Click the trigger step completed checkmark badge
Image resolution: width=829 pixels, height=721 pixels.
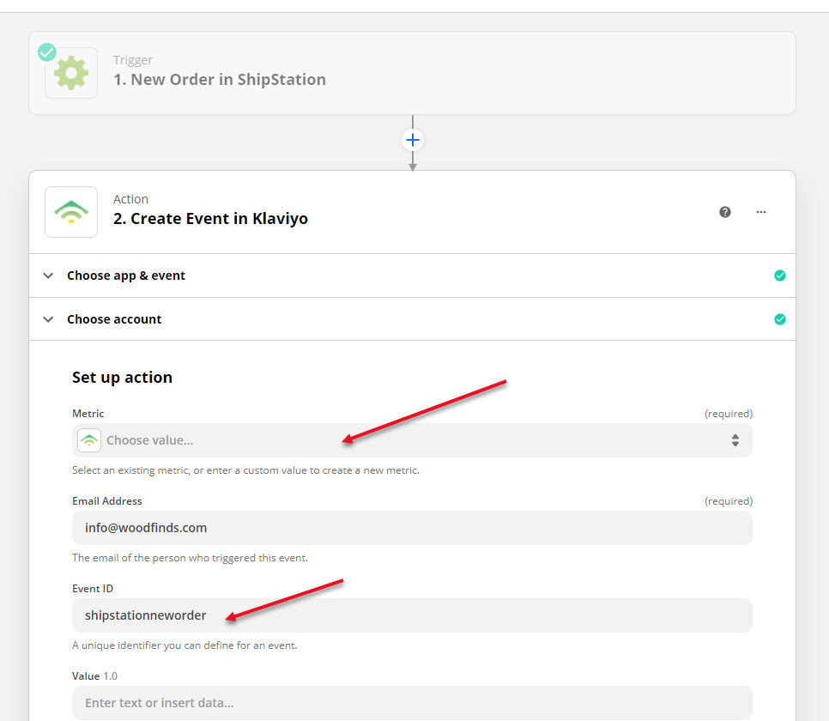(47, 52)
